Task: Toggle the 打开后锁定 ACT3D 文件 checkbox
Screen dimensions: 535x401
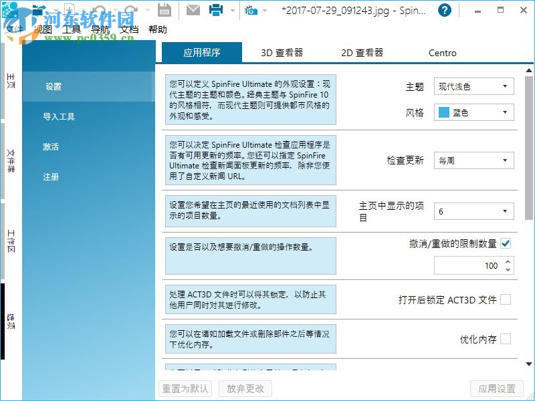Action: pyautogui.click(x=506, y=299)
